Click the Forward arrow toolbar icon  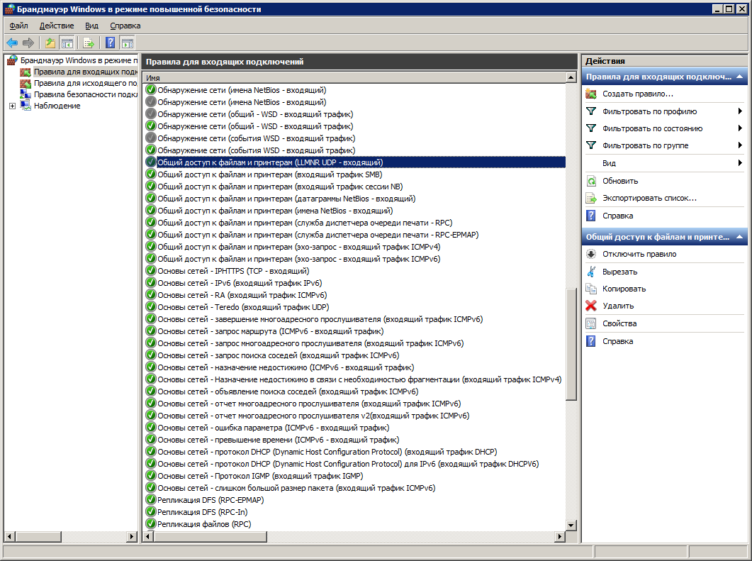tap(28, 43)
